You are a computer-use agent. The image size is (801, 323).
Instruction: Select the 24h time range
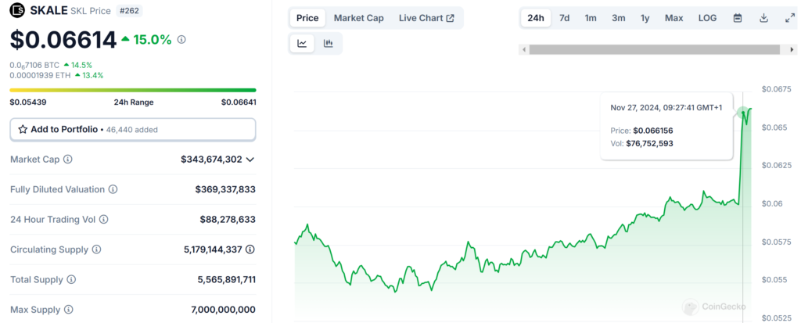[x=536, y=18]
